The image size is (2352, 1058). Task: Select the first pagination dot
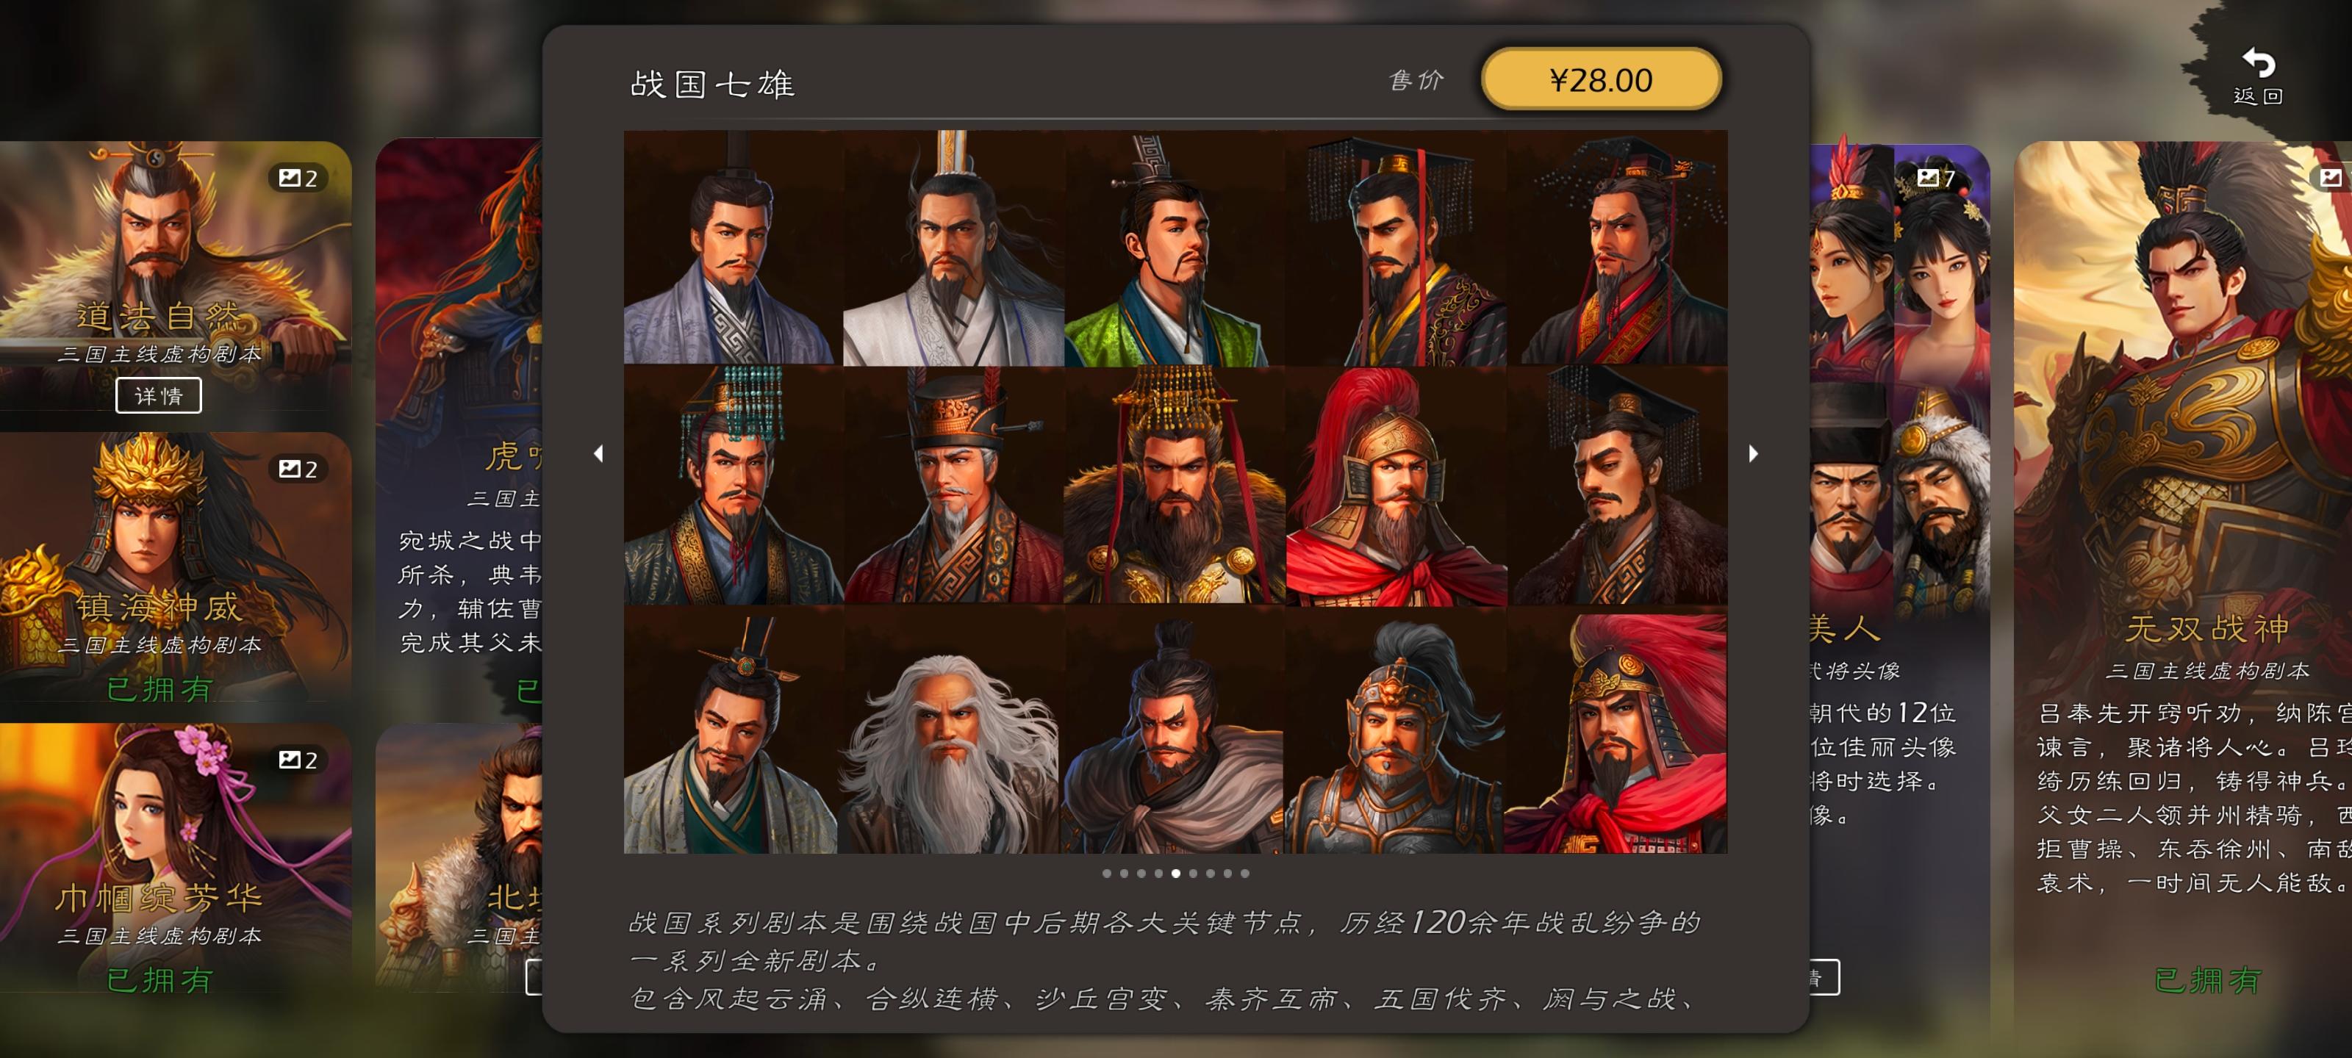click(1107, 874)
